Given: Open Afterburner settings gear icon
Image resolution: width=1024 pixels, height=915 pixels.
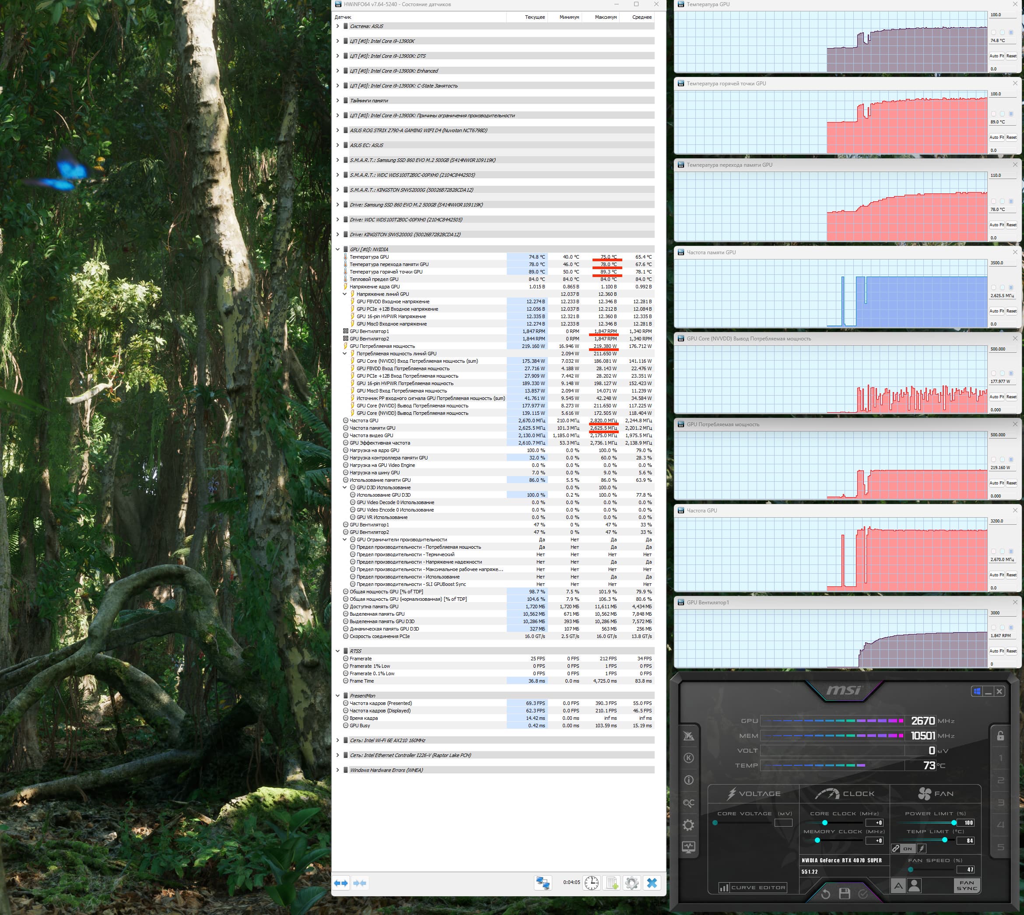Looking at the screenshot, I should tap(688, 825).
